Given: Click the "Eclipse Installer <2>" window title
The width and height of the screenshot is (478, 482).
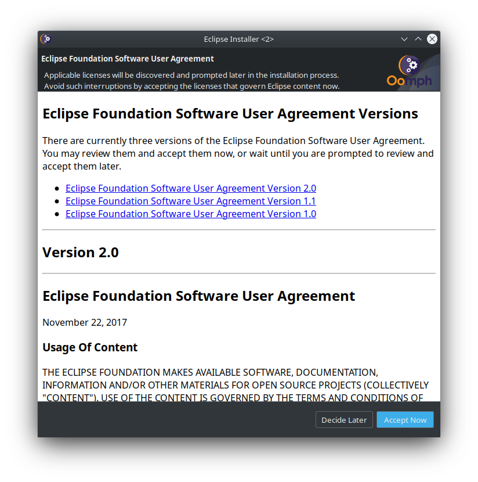Looking at the screenshot, I should pyautogui.click(x=238, y=39).
